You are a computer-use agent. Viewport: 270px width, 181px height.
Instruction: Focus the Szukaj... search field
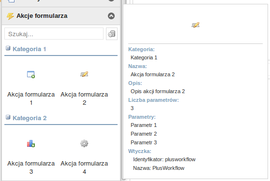(x=54, y=34)
